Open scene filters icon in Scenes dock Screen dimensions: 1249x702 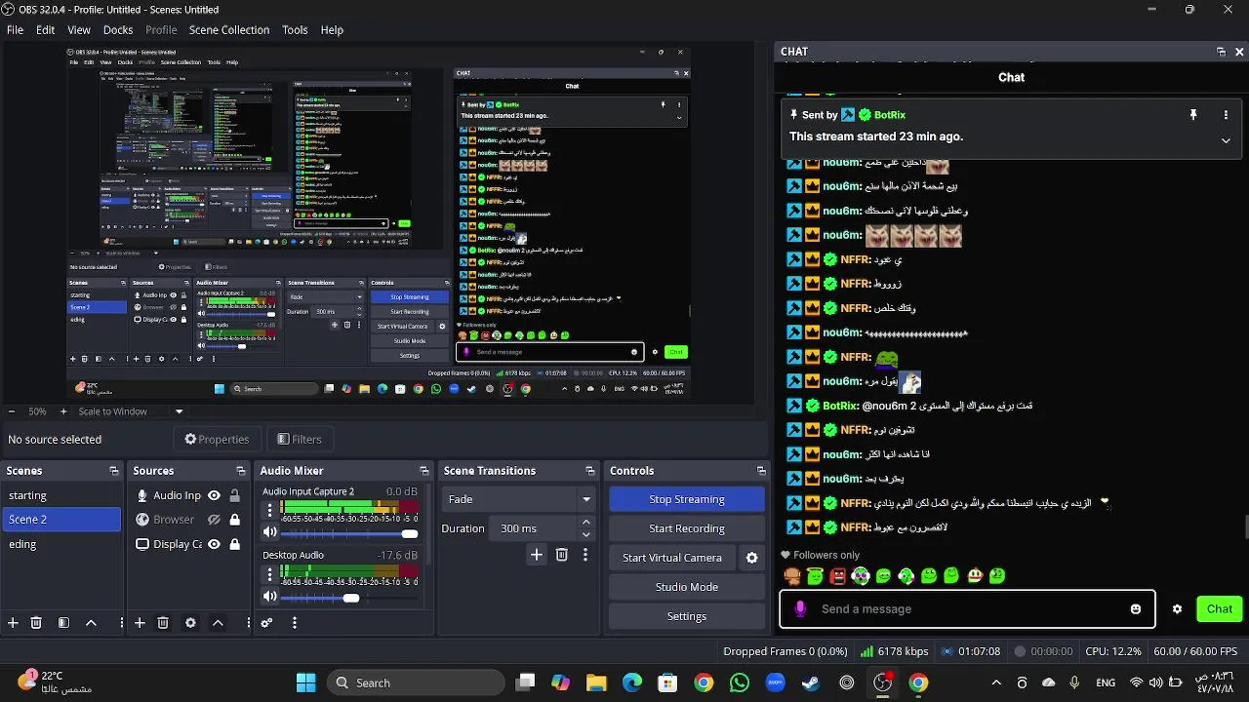(x=63, y=622)
